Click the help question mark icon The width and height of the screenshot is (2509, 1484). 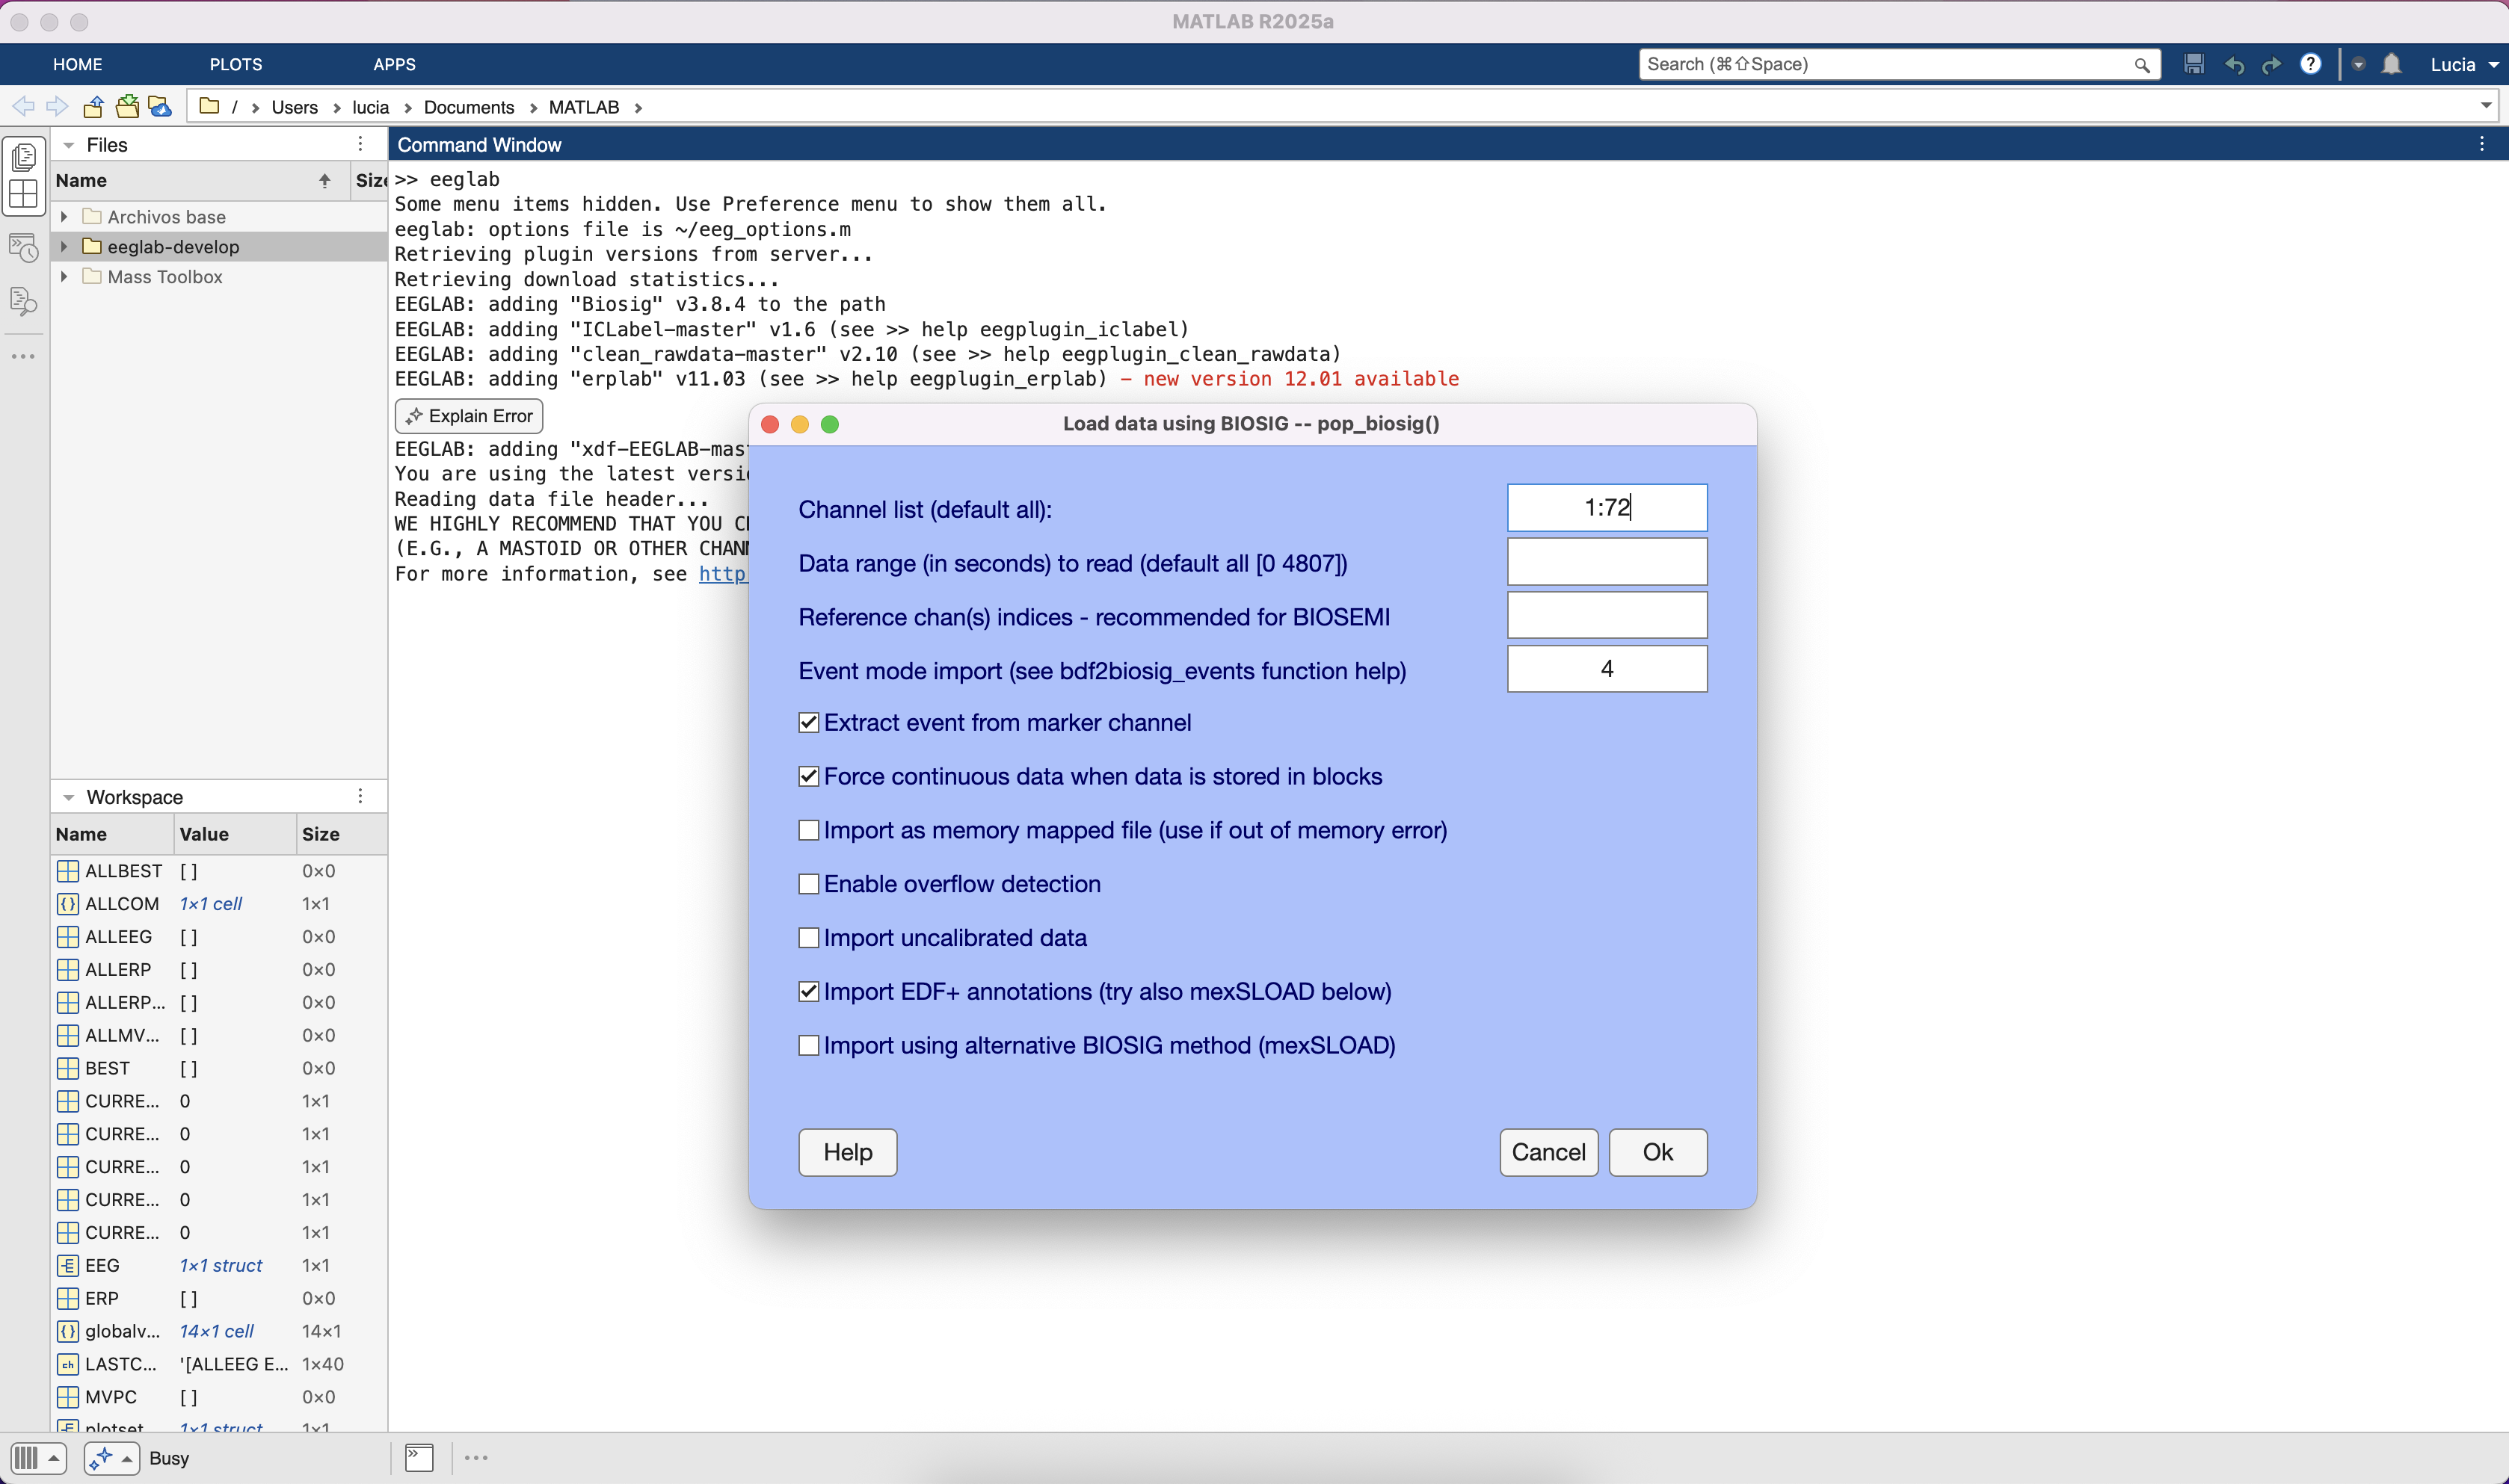point(2310,65)
